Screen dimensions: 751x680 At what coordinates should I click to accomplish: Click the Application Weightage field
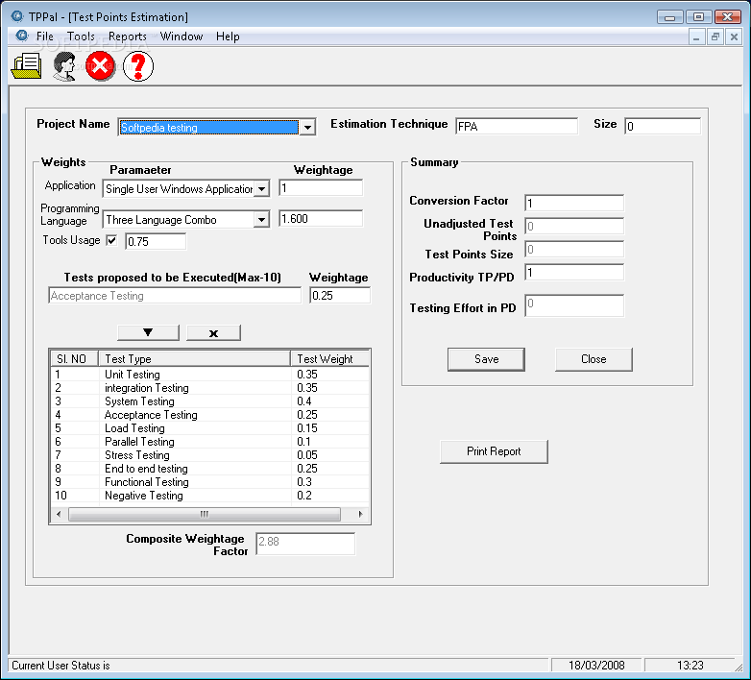click(x=321, y=188)
